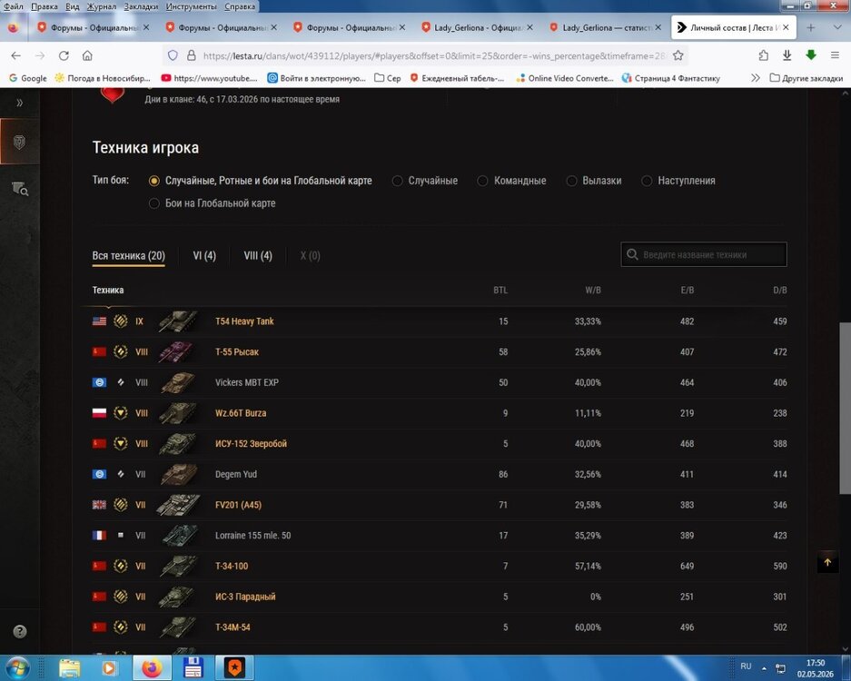851x681 pixels.
Task: Open Windows Start button
Action: click(x=17, y=667)
